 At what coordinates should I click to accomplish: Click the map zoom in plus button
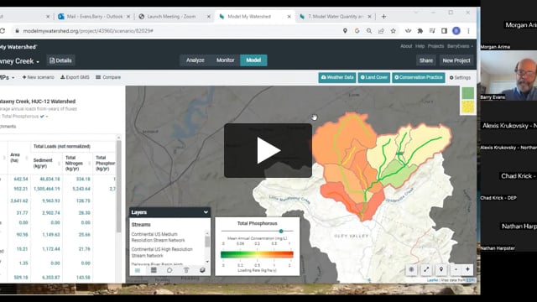click(x=467, y=269)
